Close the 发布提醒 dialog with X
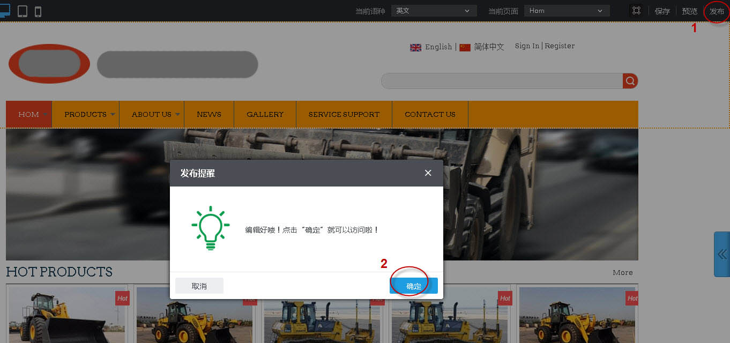 click(x=428, y=173)
